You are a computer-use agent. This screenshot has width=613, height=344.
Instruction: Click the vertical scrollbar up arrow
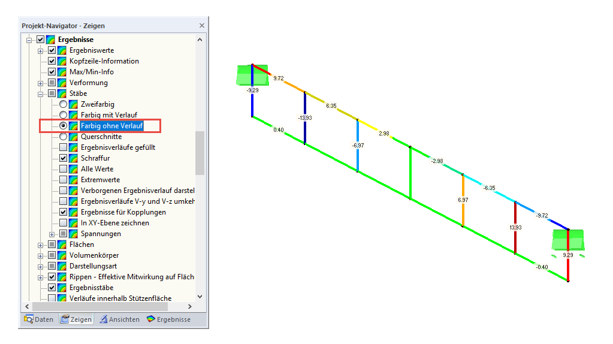point(200,40)
